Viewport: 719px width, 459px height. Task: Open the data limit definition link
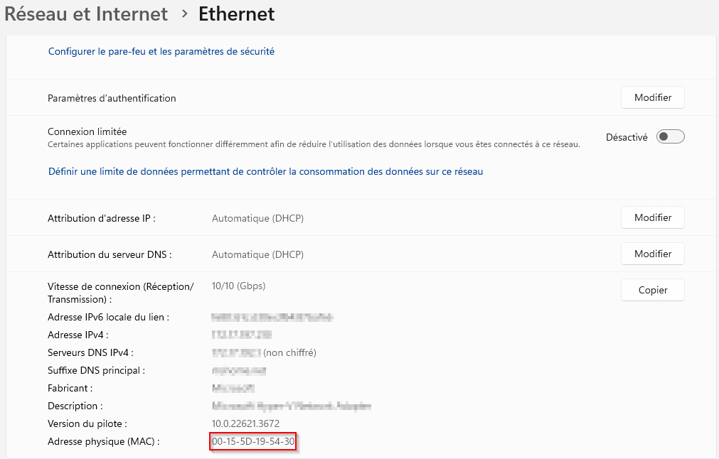coord(265,171)
